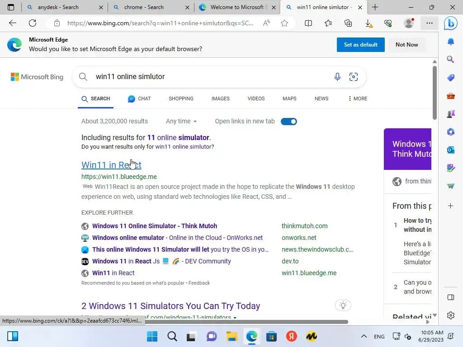463x347 pixels.
Task: Open the Win11 in React result
Action: 111,165
